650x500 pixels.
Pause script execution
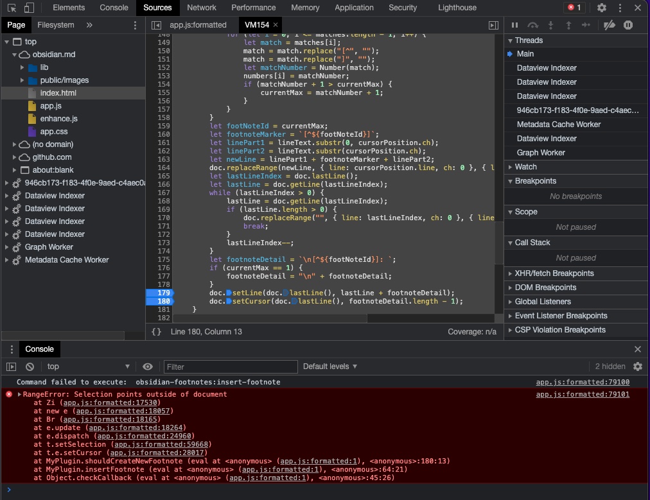coord(514,25)
